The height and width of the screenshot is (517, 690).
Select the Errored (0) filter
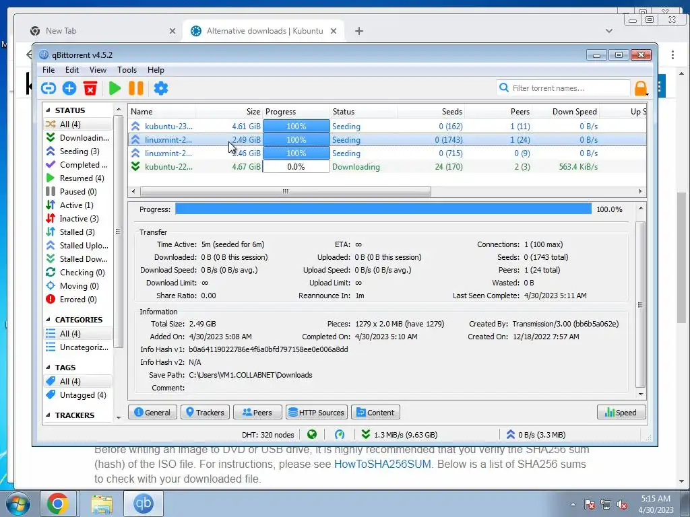pyautogui.click(x=78, y=300)
